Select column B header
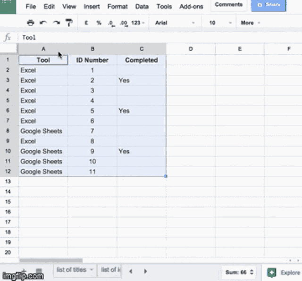 pyautogui.click(x=92, y=49)
